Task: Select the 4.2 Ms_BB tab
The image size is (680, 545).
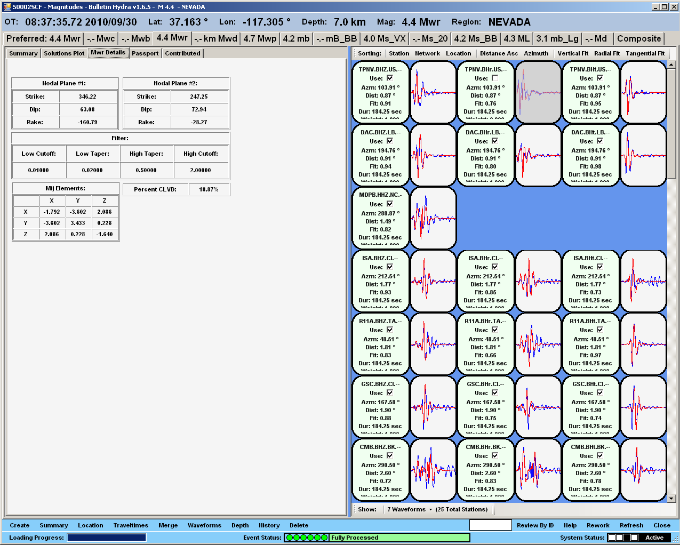Action: coord(476,38)
